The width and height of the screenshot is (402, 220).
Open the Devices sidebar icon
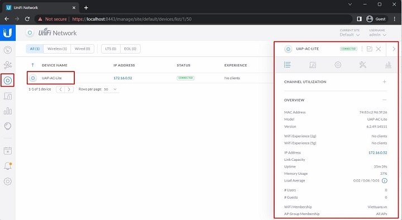click(8, 80)
